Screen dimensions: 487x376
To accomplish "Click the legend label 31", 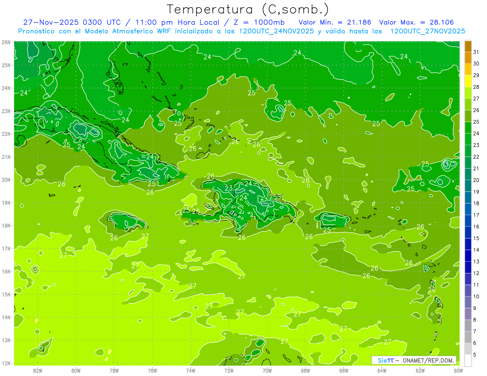I will pyautogui.click(x=476, y=52).
